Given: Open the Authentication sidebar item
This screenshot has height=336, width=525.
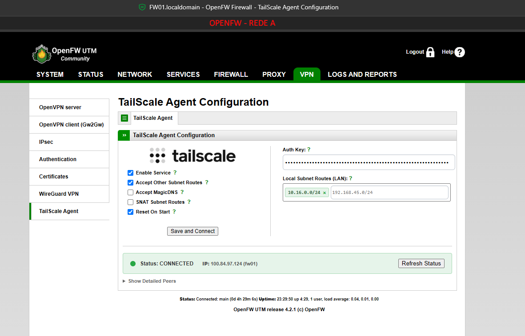Looking at the screenshot, I should pyautogui.click(x=69, y=159).
